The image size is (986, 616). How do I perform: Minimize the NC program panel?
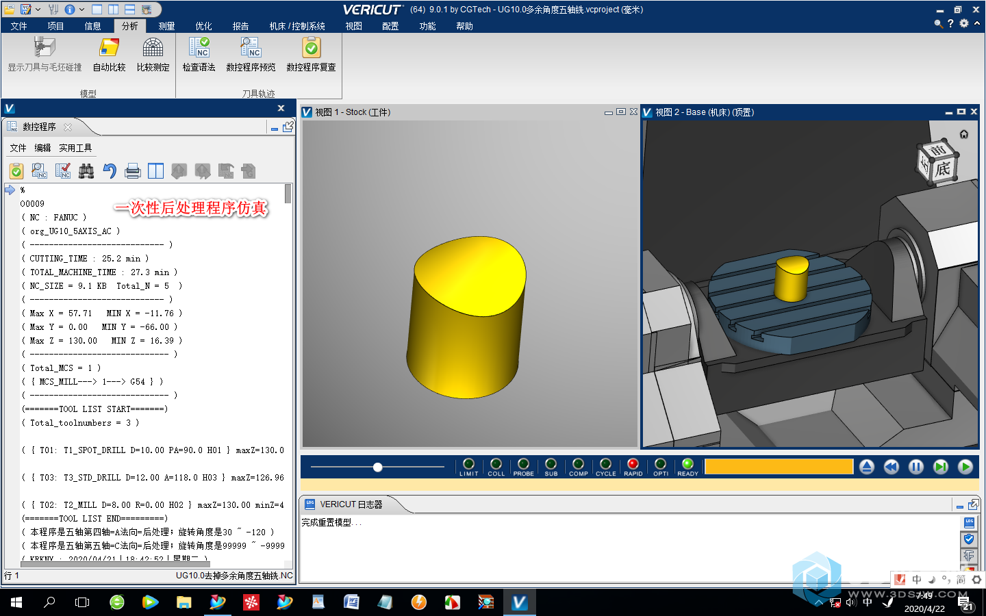tap(275, 128)
